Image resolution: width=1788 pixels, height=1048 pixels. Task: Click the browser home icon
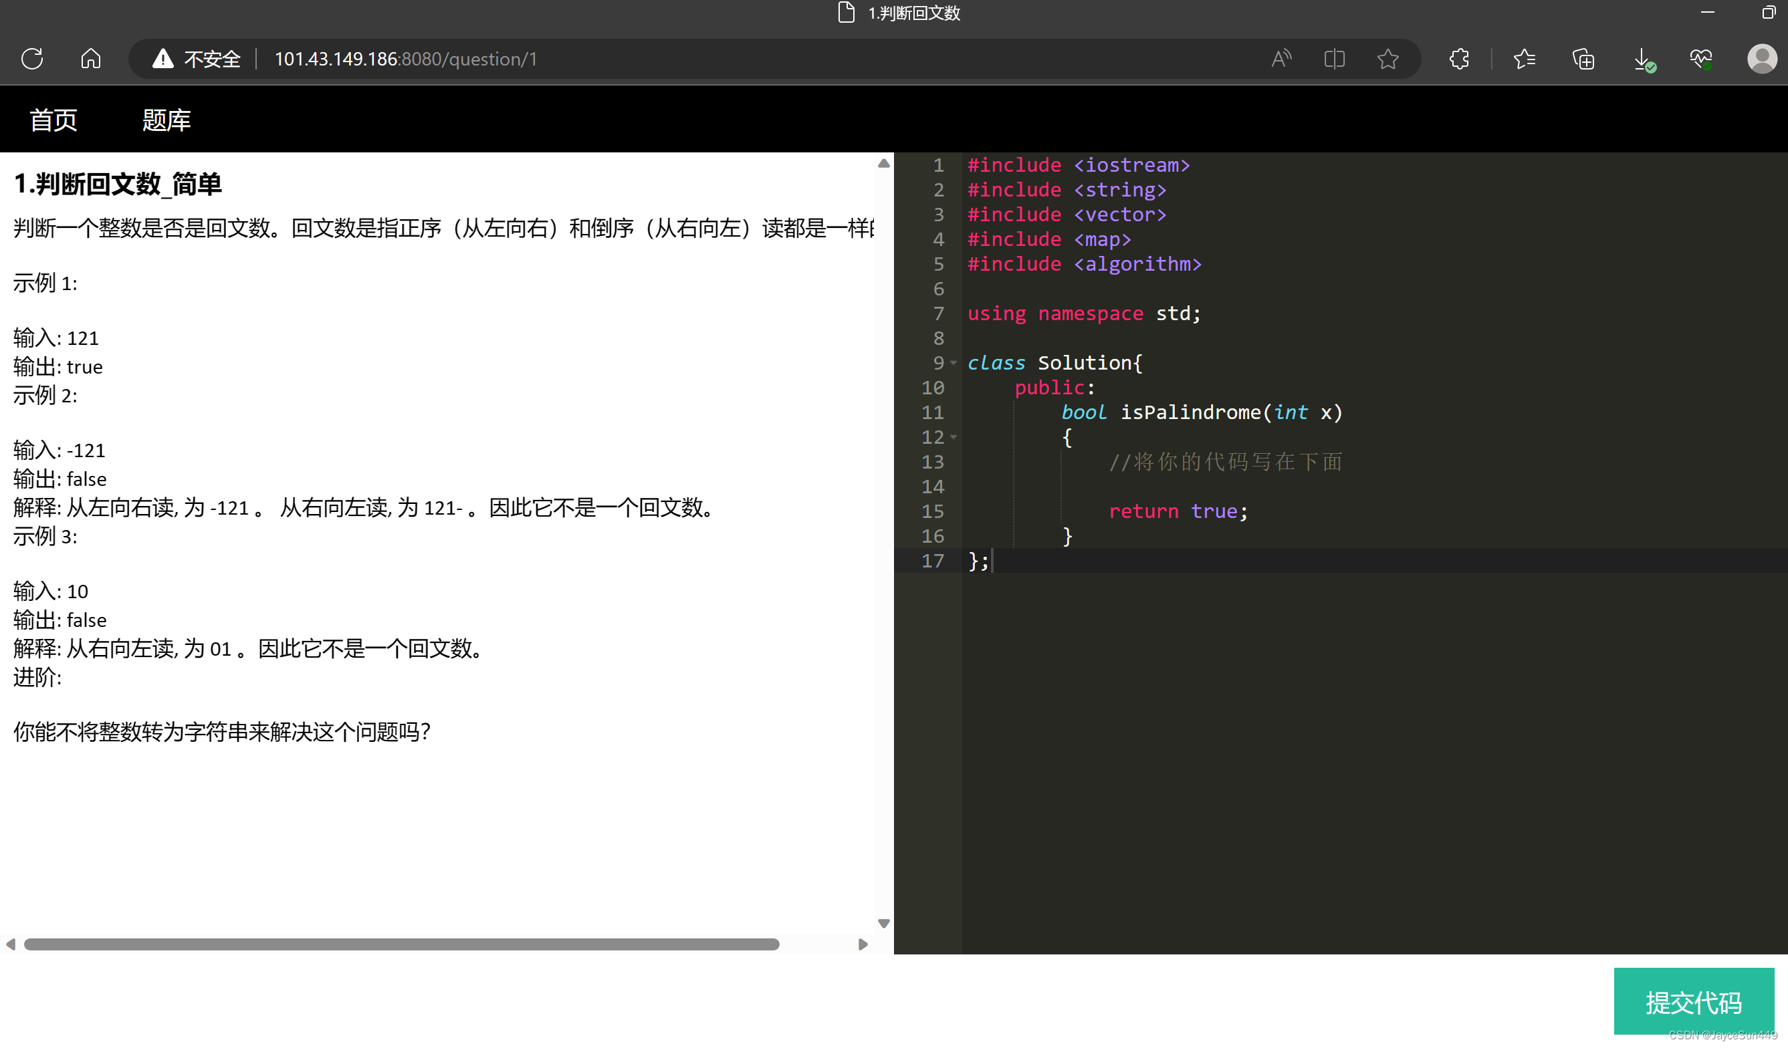91,59
